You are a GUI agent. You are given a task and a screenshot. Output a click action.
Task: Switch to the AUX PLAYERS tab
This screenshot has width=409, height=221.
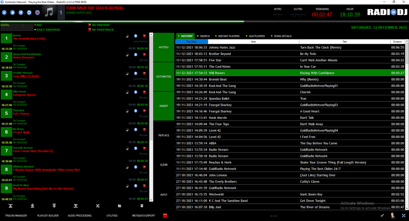255,36
